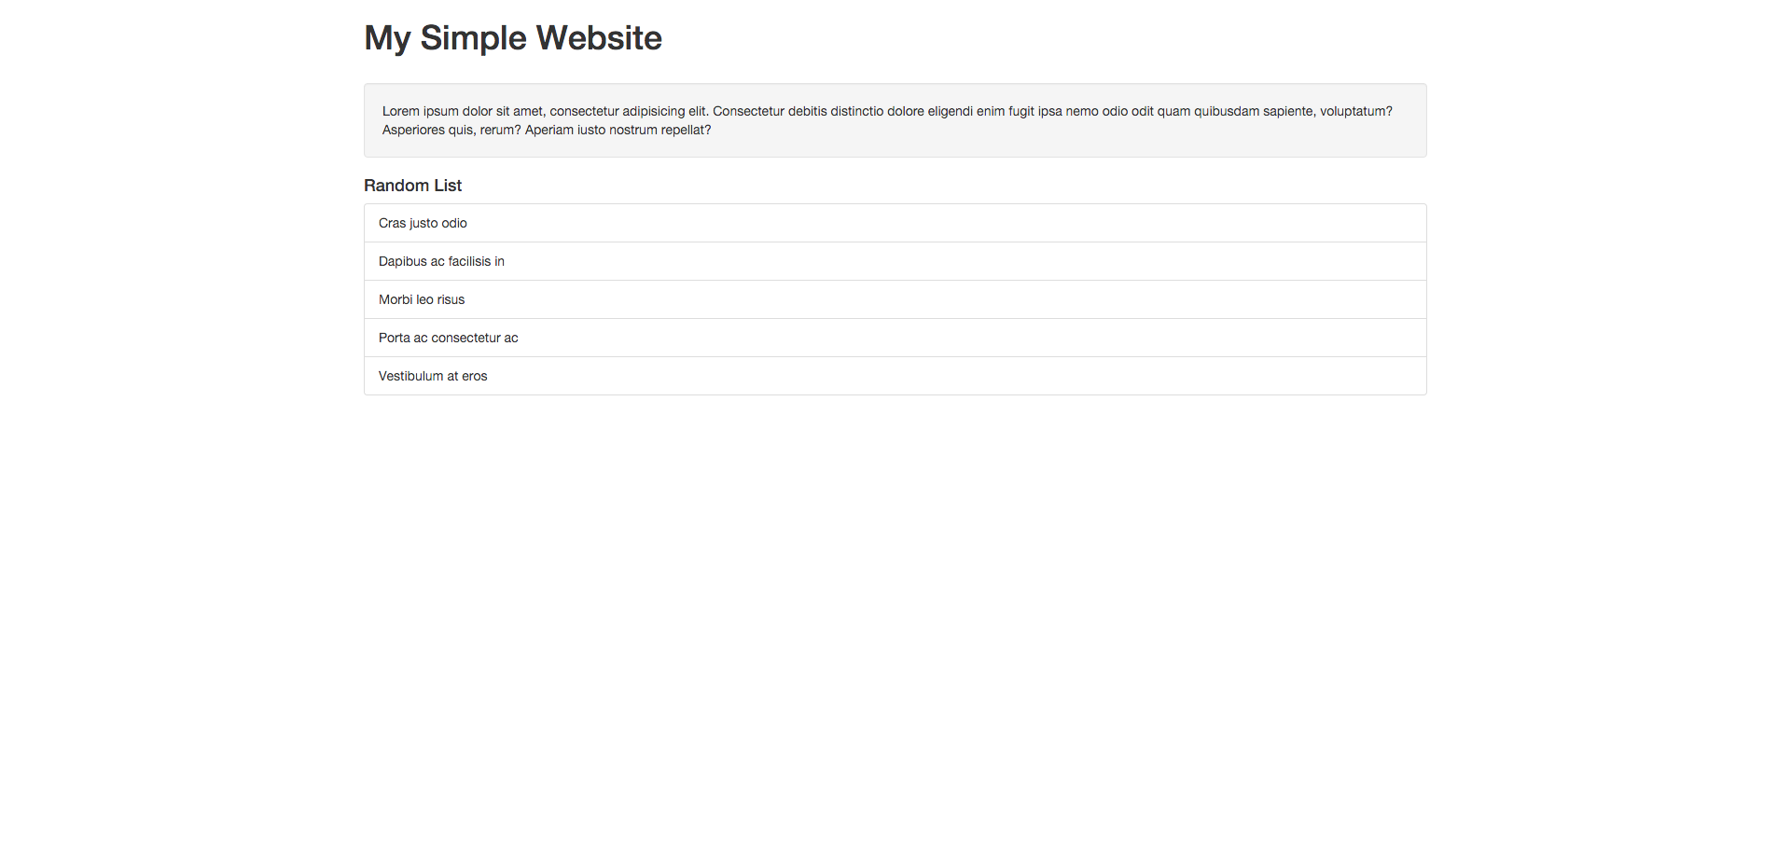Select the Dapibus ac facilisis in item
1791x844 pixels.
[x=441, y=261]
